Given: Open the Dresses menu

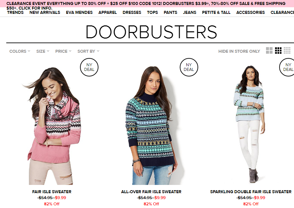Looking at the screenshot, I should [132, 13].
